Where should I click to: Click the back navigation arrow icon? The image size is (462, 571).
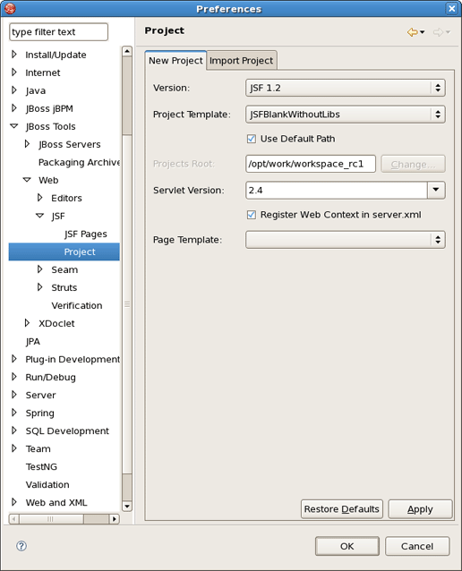pyautogui.click(x=412, y=32)
